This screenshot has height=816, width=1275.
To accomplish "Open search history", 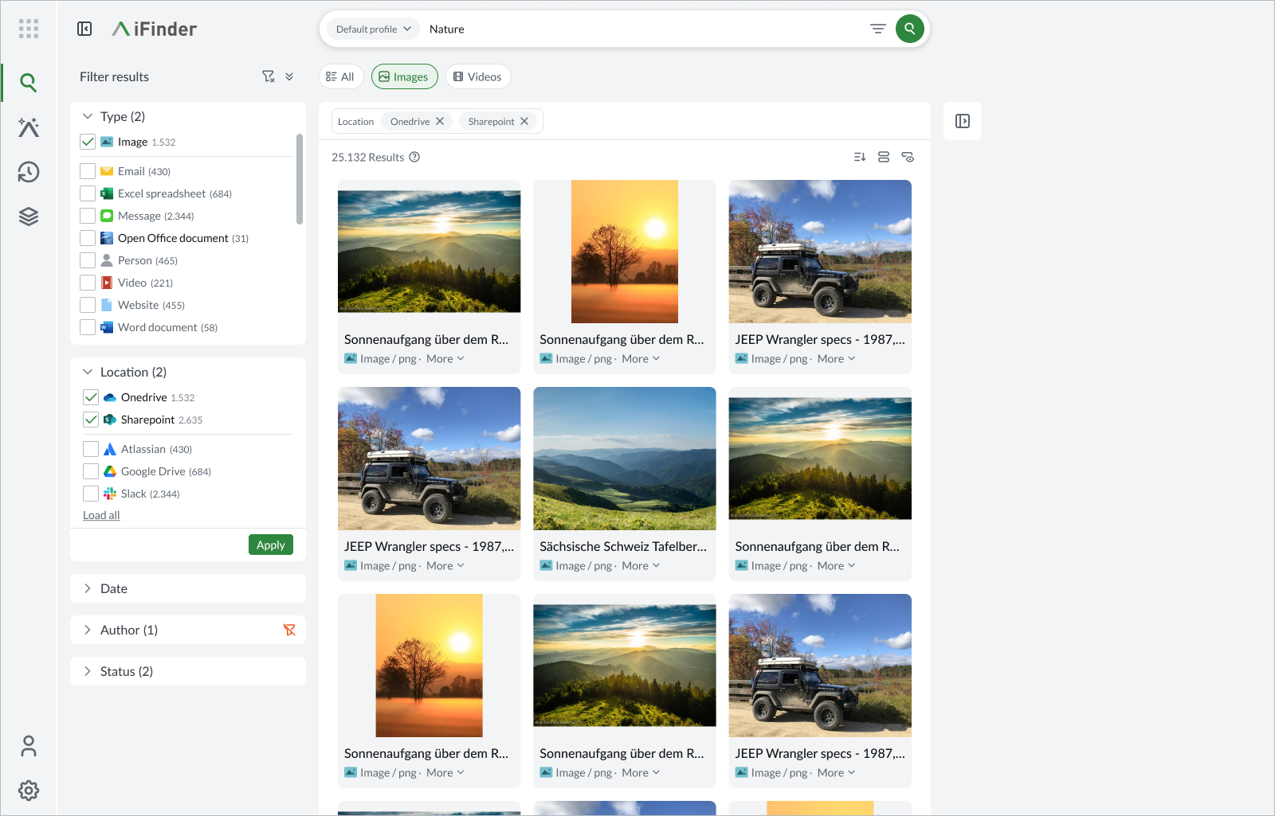I will point(29,172).
